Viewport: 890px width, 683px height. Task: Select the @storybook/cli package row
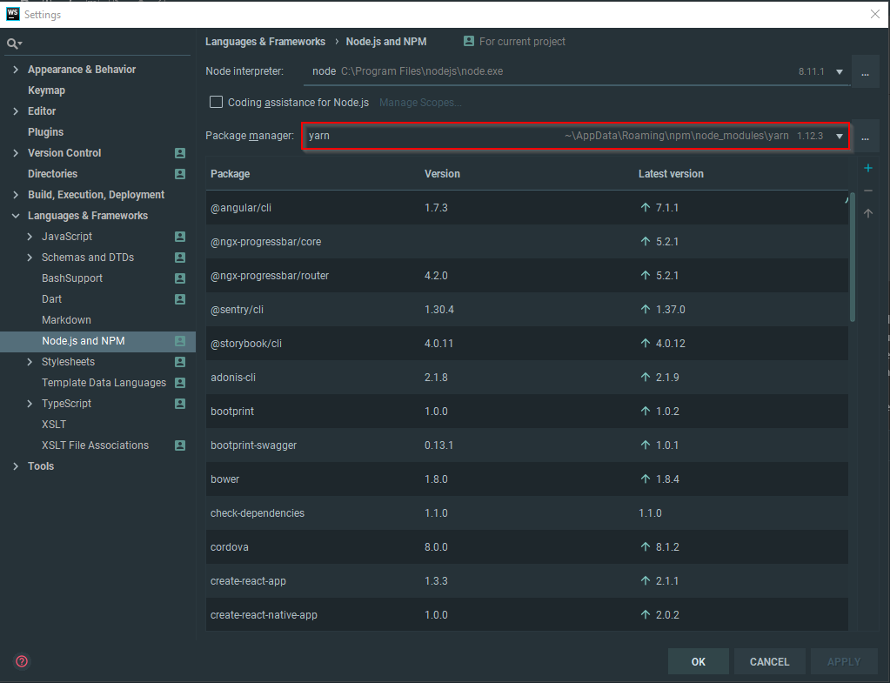point(527,344)
